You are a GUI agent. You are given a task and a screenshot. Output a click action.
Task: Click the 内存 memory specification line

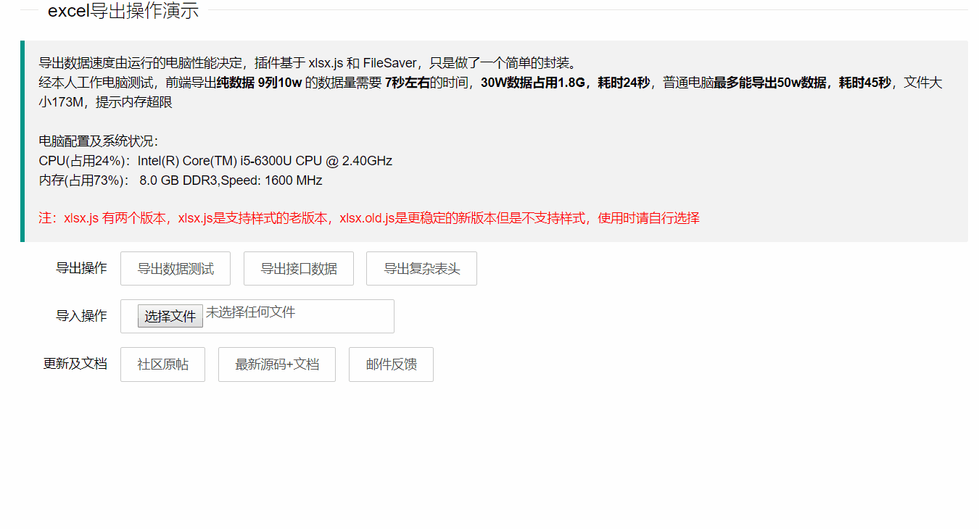point(180,180)
